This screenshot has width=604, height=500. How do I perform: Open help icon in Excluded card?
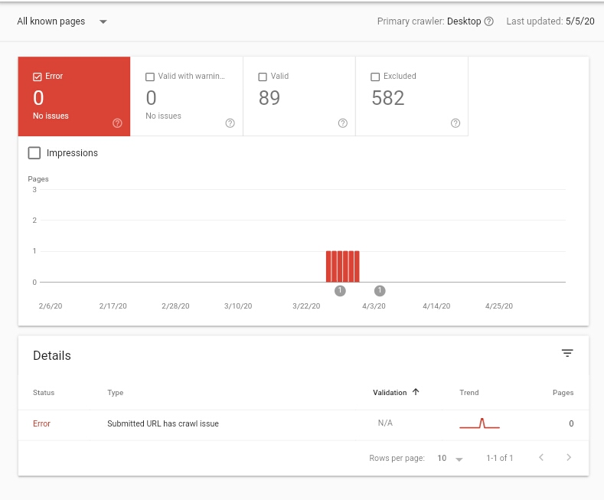coord(455,123)
